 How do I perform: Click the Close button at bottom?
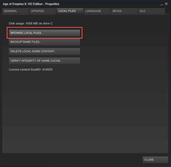(x=155, y=160)
